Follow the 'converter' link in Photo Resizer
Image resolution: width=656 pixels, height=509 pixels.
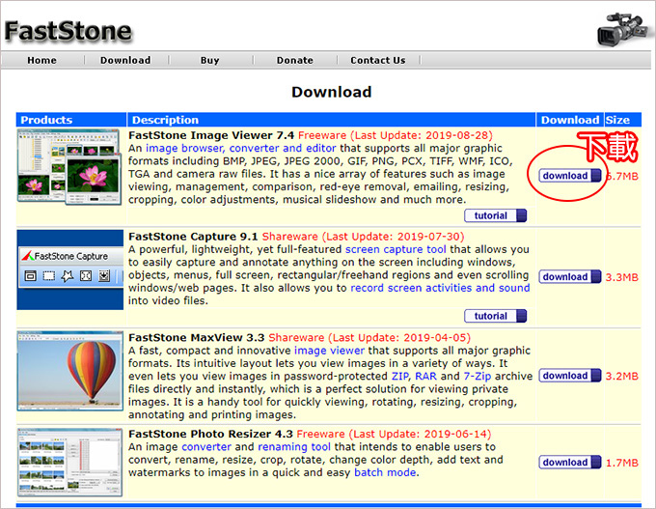click(x=206, y=447)
